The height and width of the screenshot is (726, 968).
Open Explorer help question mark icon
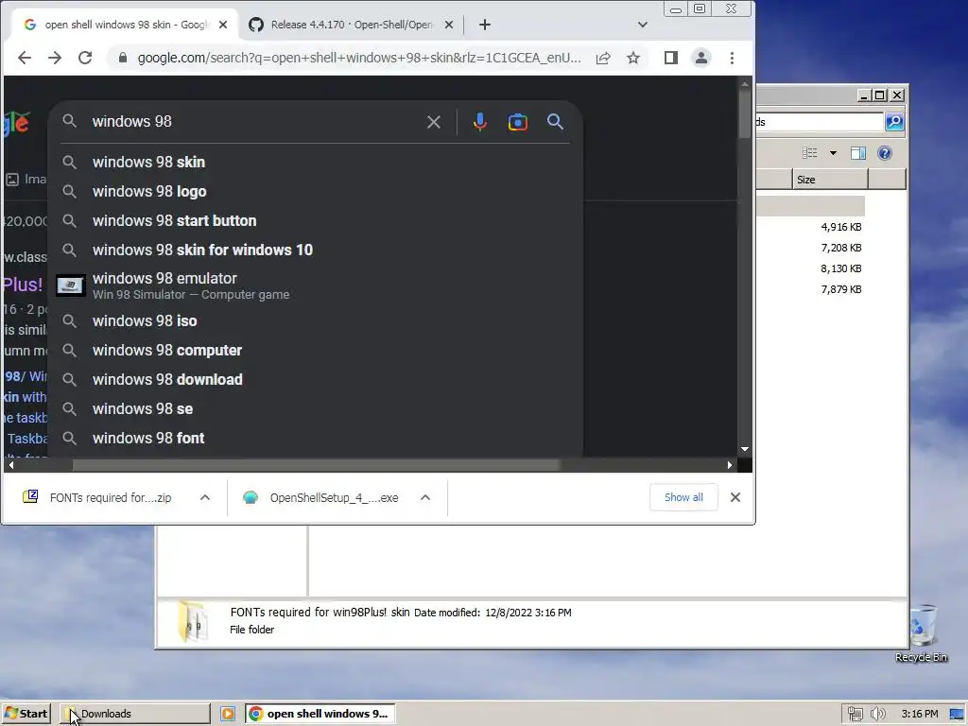[x=885, y=153]
